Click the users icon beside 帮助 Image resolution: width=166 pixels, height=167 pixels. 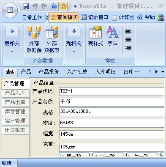161,17
